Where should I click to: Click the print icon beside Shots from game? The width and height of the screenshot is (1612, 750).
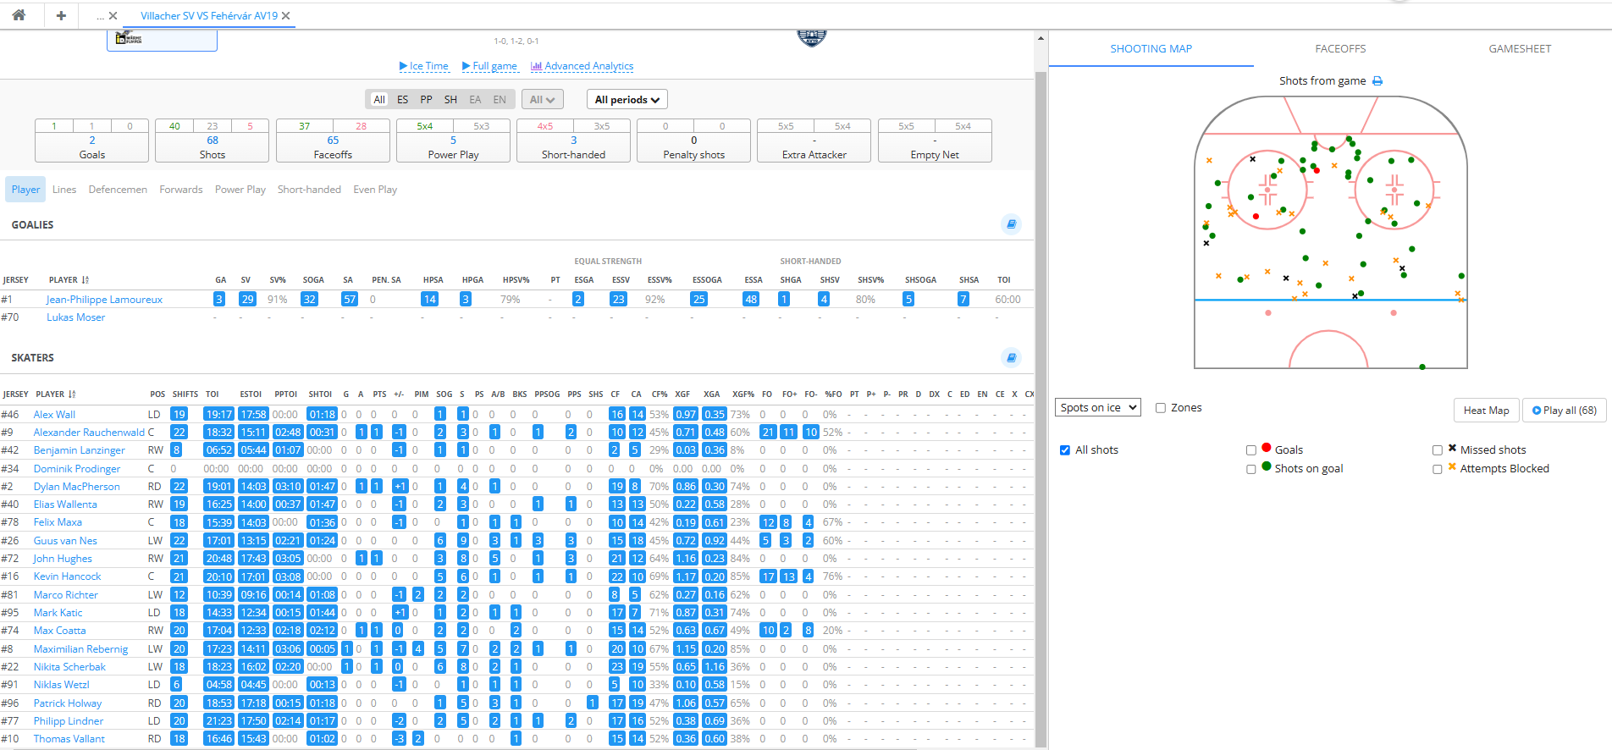click(1377, 81)
